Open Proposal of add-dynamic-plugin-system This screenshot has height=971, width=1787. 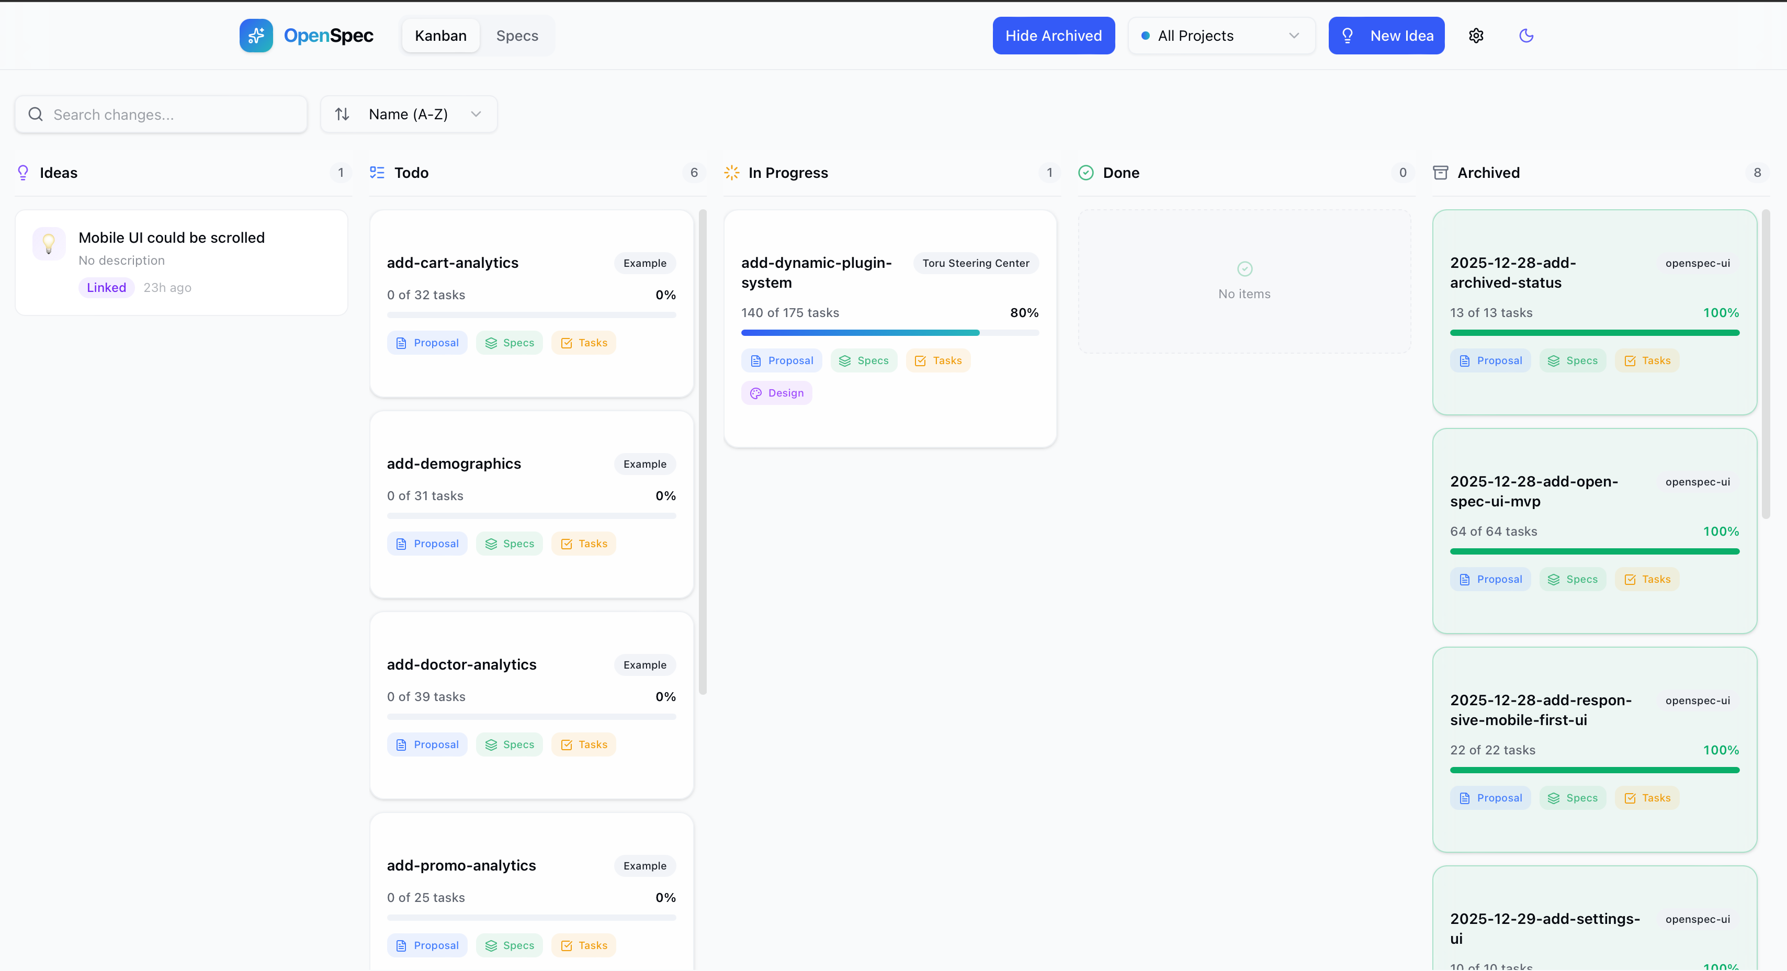click(782, 360)
